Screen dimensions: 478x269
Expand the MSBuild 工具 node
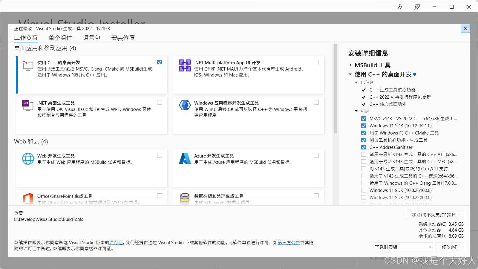[350, 65]
